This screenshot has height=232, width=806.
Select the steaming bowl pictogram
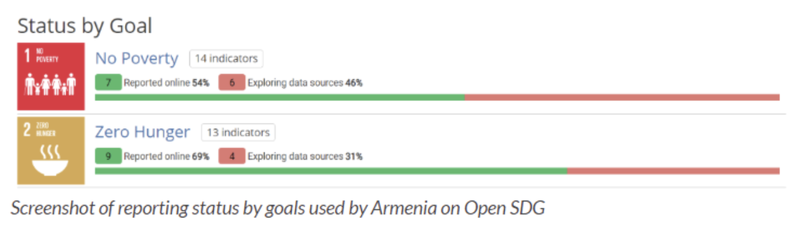(50, 160)
